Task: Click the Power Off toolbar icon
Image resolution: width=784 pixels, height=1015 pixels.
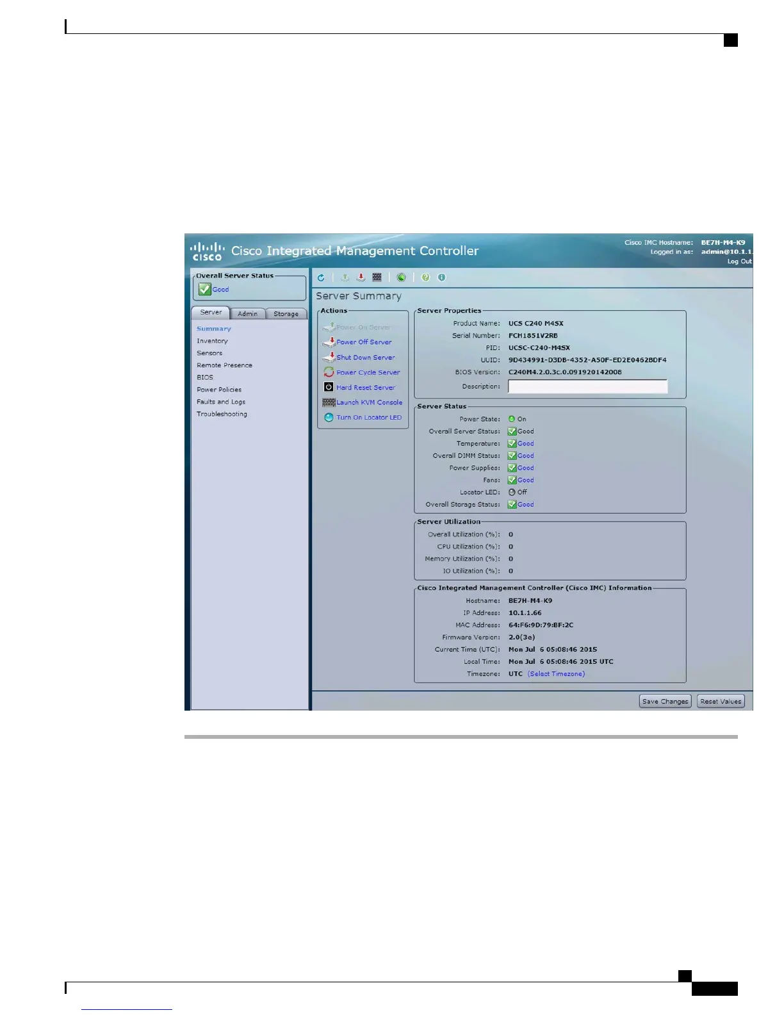Action: click(x=361, y=277)
